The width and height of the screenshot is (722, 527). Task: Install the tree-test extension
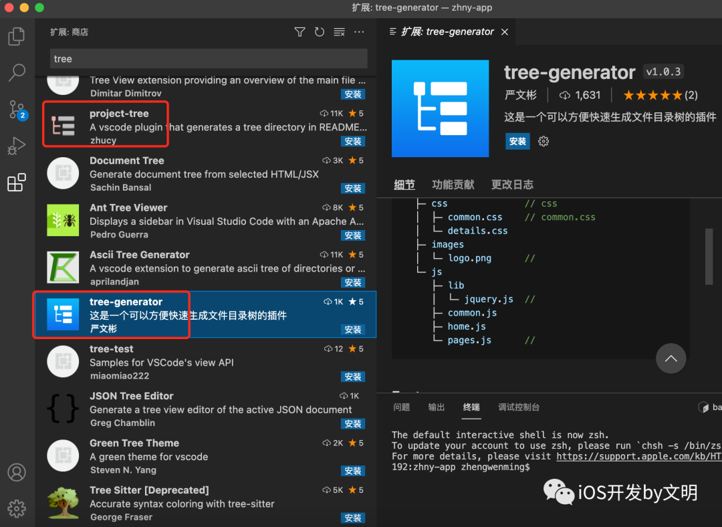click(x=353, y=377)
